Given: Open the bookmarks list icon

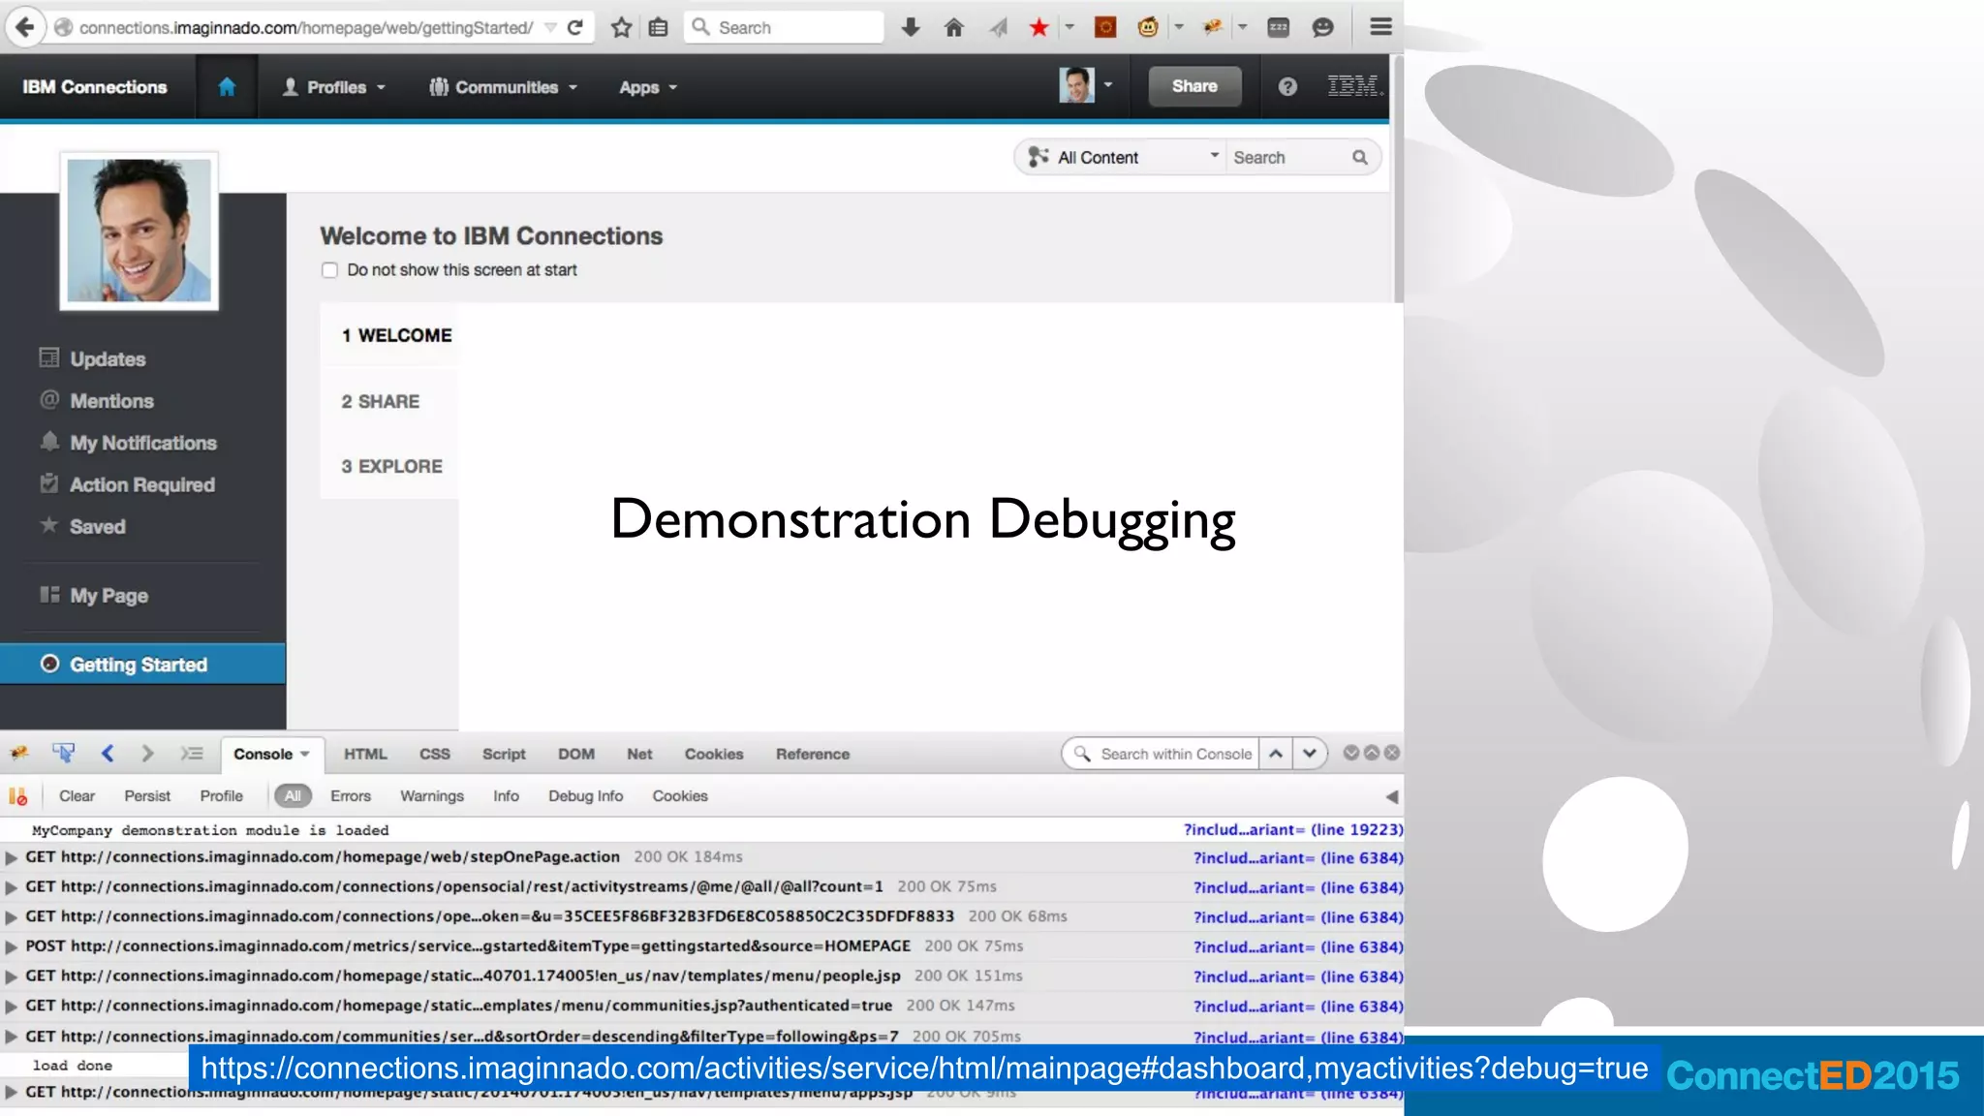Looking at the screenshot, I should click(x=659, y=27).
